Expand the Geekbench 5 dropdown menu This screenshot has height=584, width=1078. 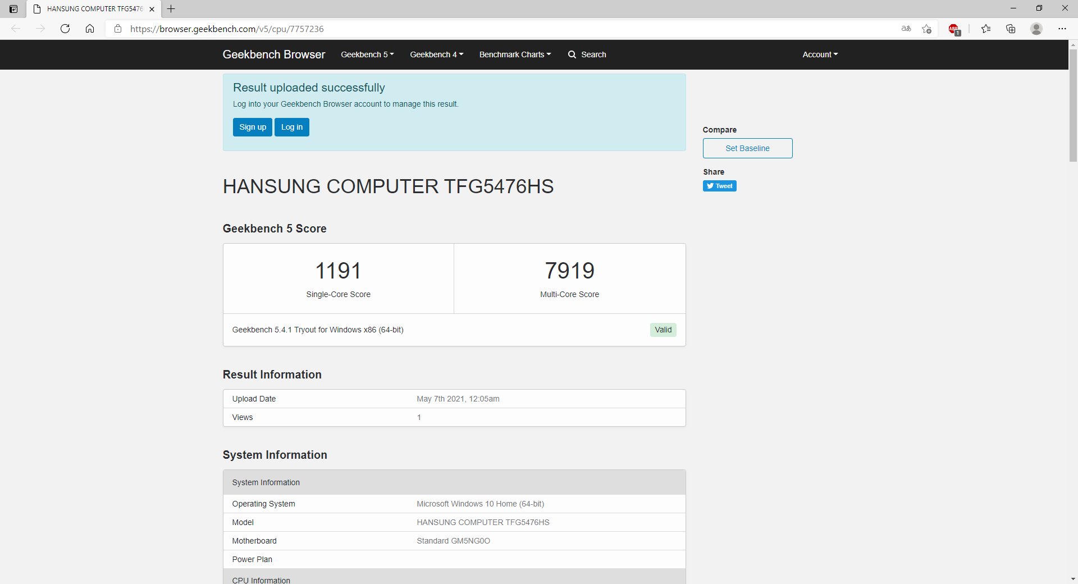click(x=367, y=54)
